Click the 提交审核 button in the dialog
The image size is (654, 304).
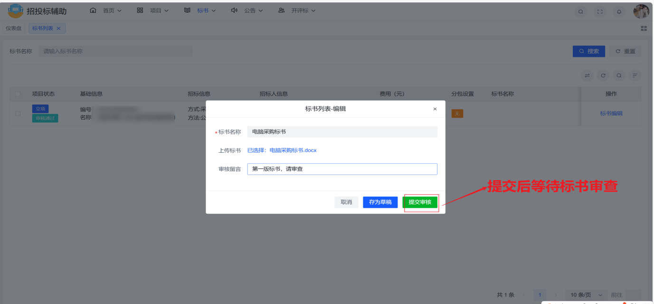point(420,202)
